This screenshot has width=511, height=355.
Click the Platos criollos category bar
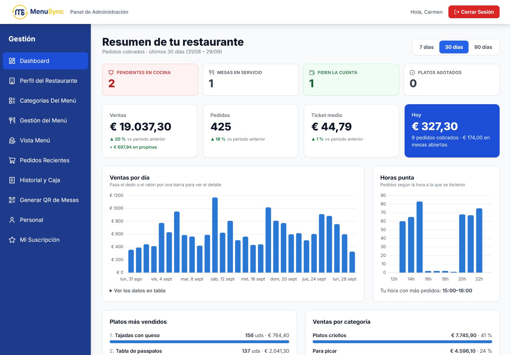coord(402,342)
